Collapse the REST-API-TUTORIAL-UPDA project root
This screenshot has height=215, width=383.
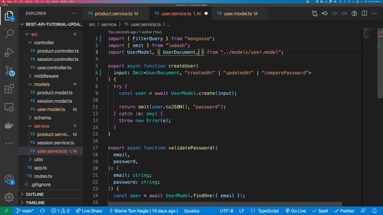(x=51, y=24)
